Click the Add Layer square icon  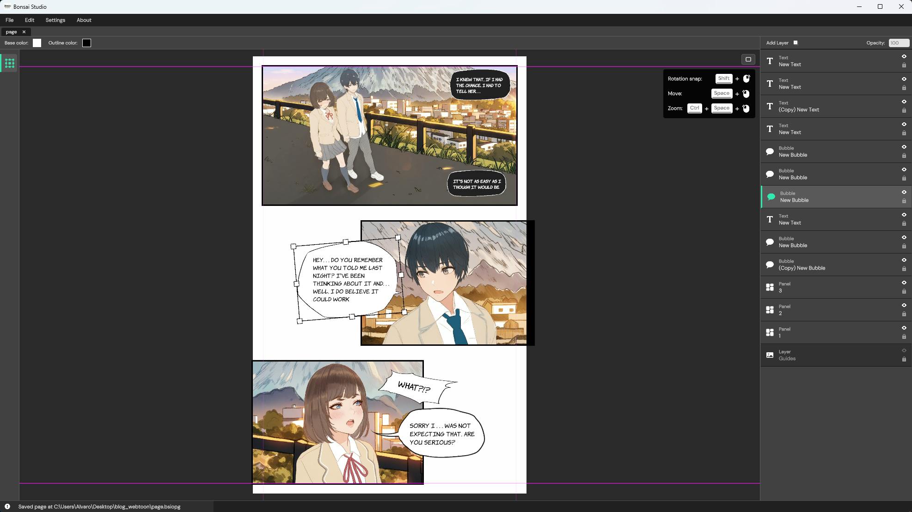click(796, 42)
